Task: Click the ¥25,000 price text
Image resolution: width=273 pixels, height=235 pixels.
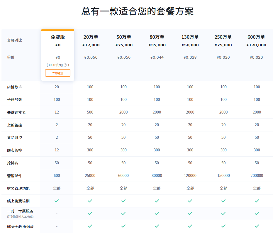Action: click(124, 45)
